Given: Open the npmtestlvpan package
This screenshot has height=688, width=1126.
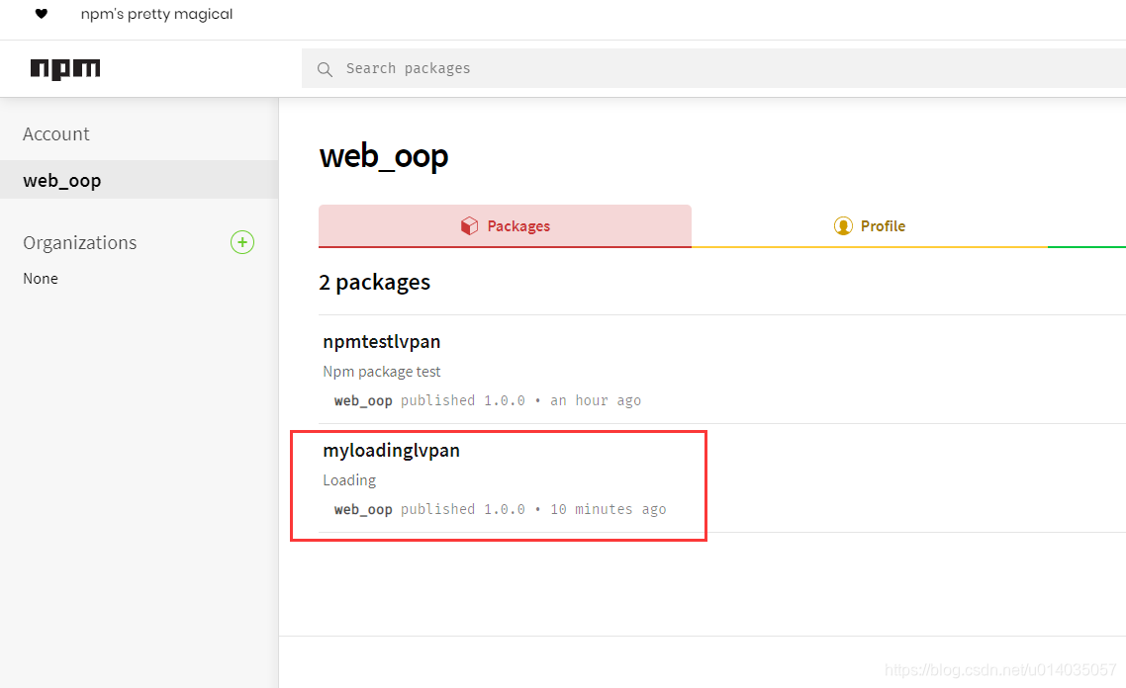Looking at the screenshot, I should 381,341.
